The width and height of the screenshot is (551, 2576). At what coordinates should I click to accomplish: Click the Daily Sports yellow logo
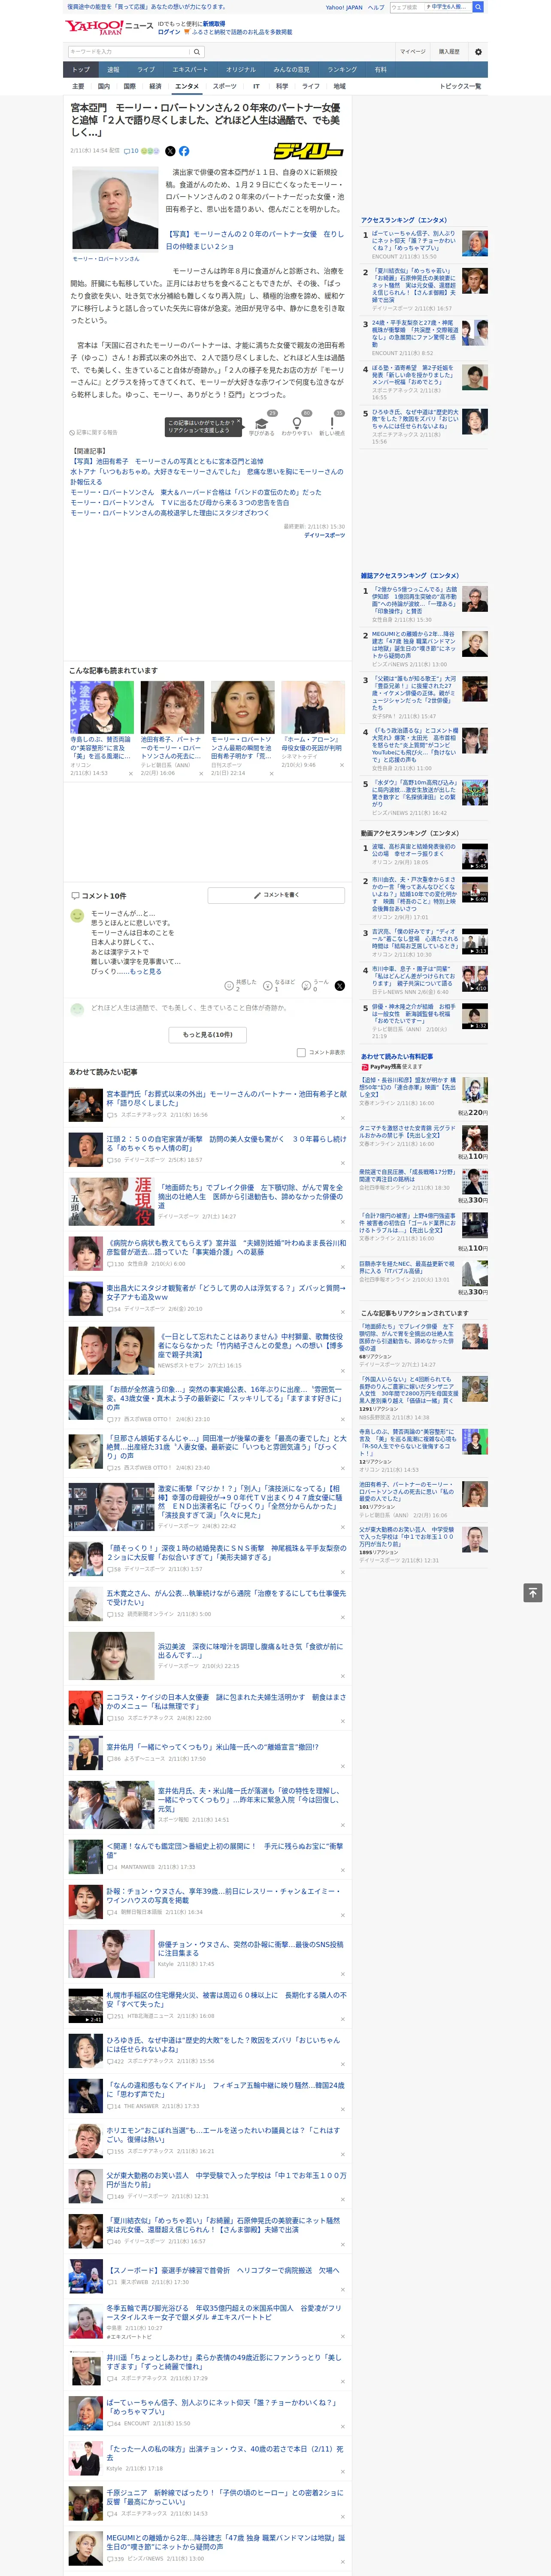pyautogui.click(x=309, y=151)
